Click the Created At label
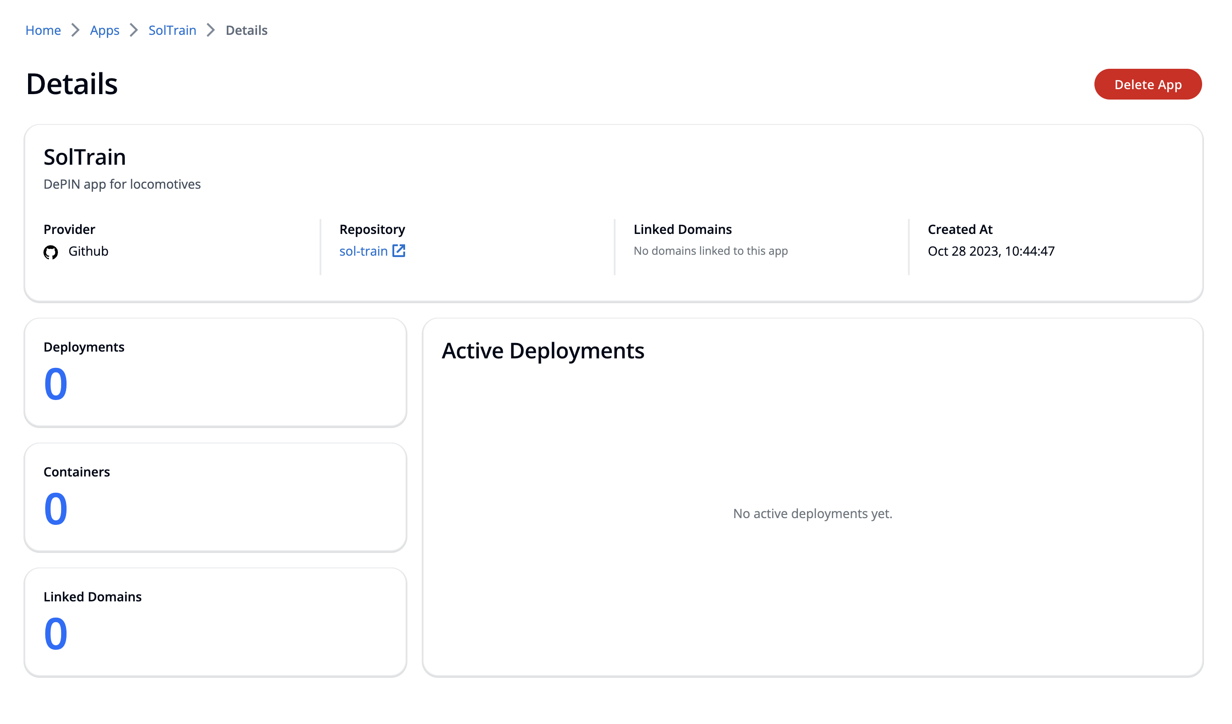Image resolution: width=1232 pixels, height=724 pixels. click(960, 229)
